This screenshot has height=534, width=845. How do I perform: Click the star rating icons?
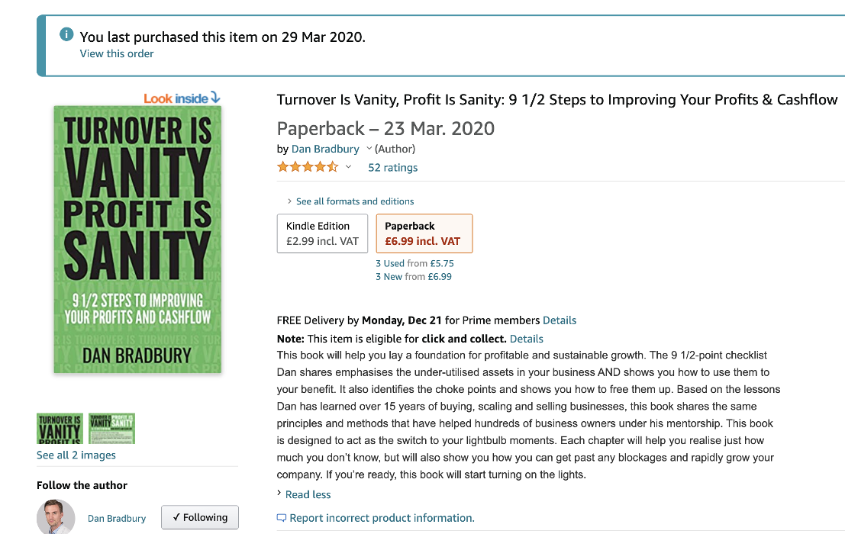(308, 167)
